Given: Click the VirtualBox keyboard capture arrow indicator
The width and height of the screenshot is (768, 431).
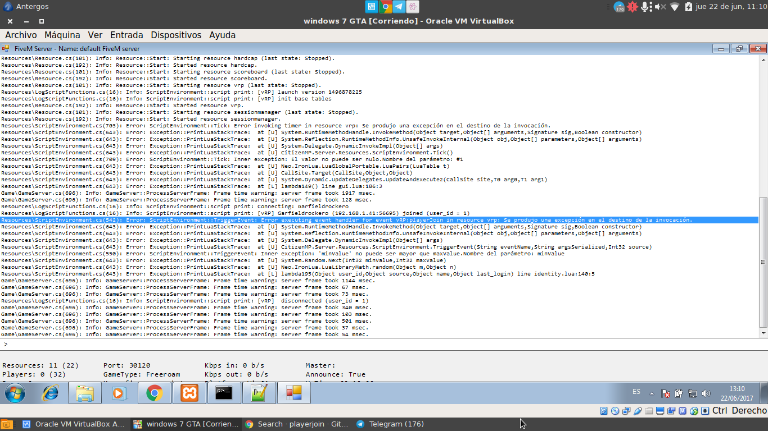Looking at the screenshot, I should point(705,411).
